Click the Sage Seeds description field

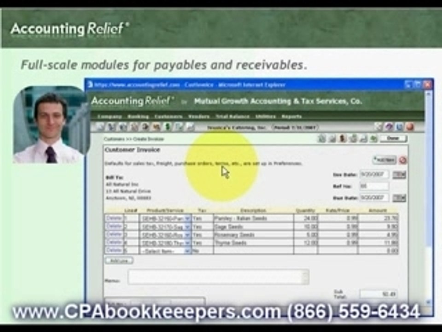pyautogui.click(x=253, y=227)
